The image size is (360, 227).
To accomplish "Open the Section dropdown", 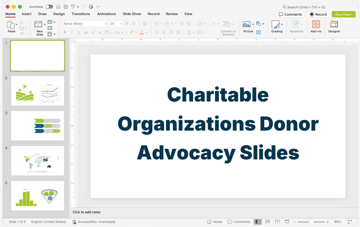I will [x=51, y=34].
